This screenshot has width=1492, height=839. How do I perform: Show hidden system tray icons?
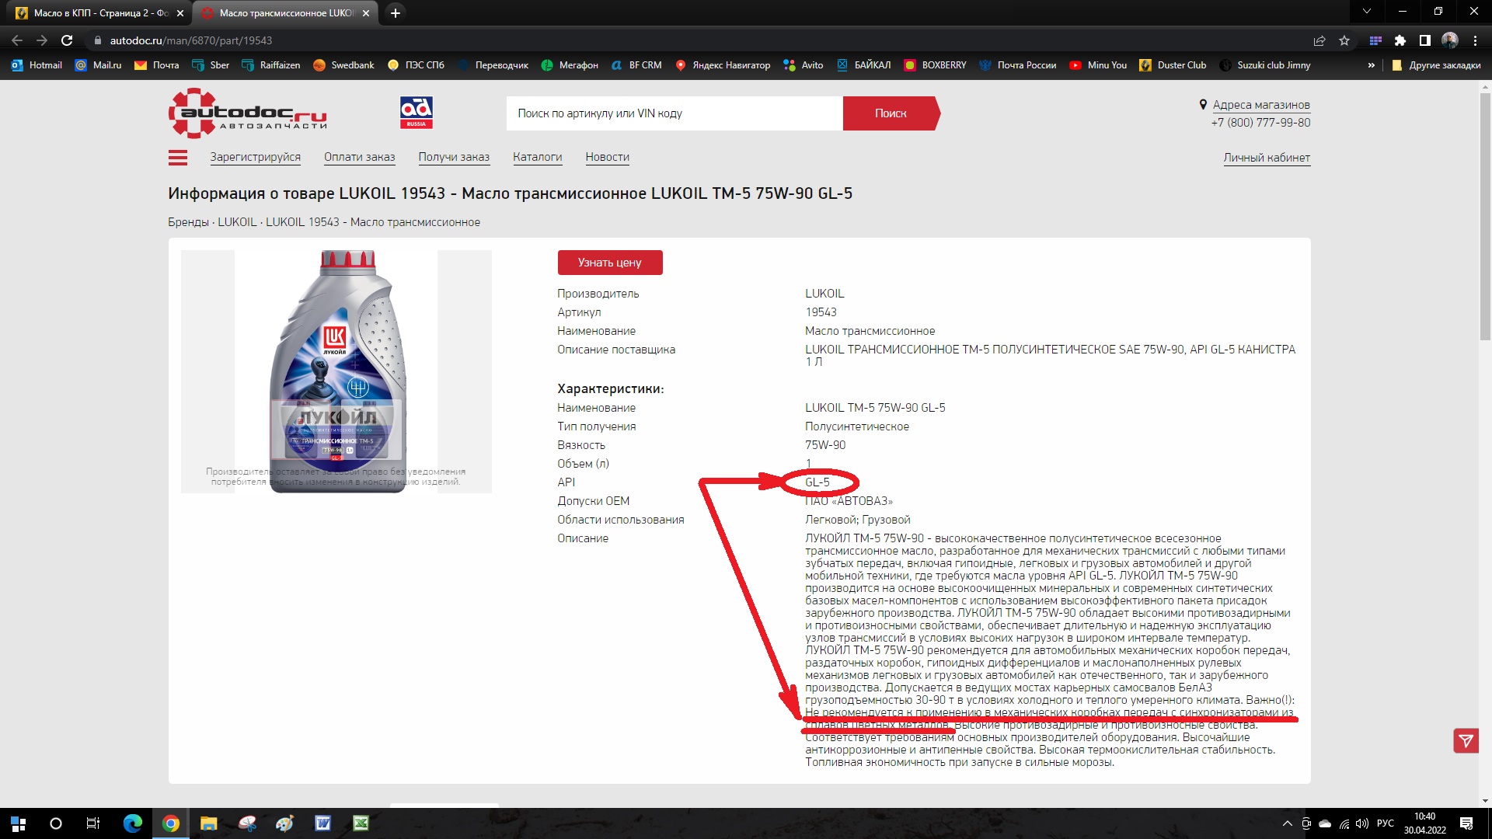click(1287, 823)
